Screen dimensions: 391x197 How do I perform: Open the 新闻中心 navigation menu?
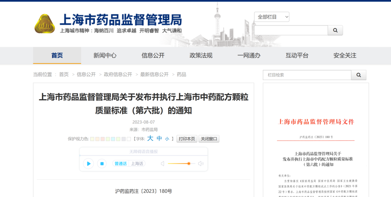coord(105,55)
